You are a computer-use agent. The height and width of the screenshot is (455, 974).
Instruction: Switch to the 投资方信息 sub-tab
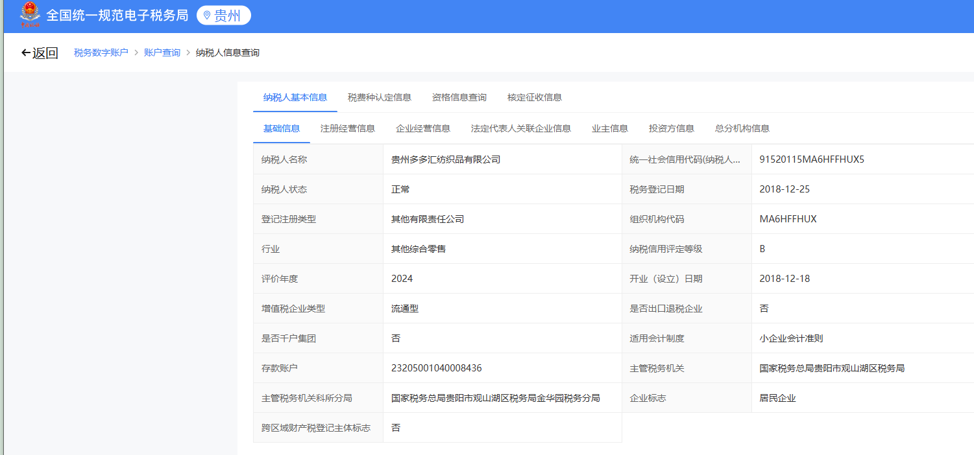672,128
